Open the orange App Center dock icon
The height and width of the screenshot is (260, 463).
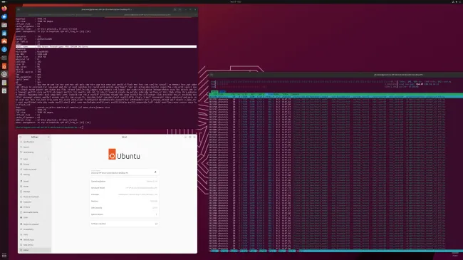tap(4, 41)
